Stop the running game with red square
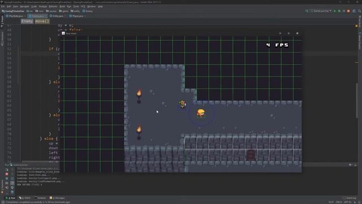 [348, 11]
